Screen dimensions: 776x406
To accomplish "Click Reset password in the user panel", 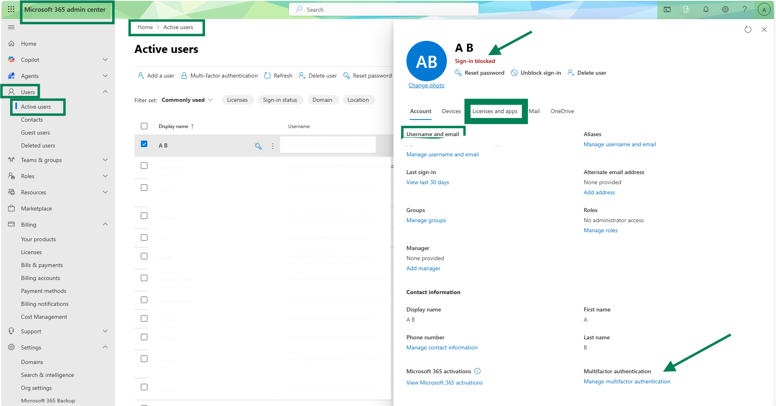I will [480, 73].
